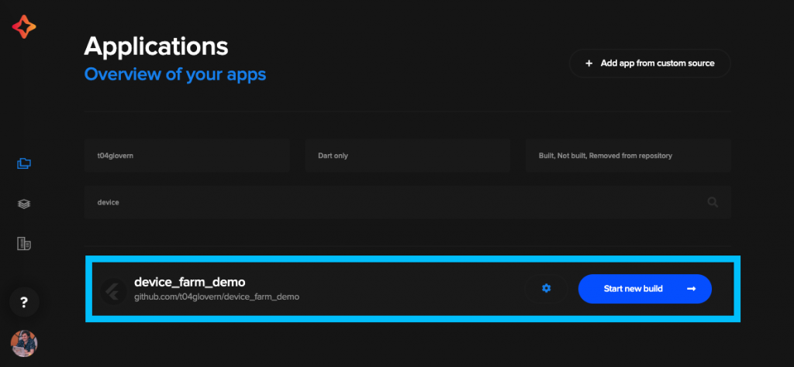794x367 pixels.
Task: Open the user profile avatar
Action: pyautogui.click(x=24, y=344)
